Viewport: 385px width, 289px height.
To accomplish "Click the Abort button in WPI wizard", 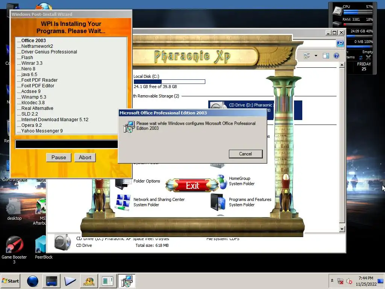I will (x=85, y=158).
